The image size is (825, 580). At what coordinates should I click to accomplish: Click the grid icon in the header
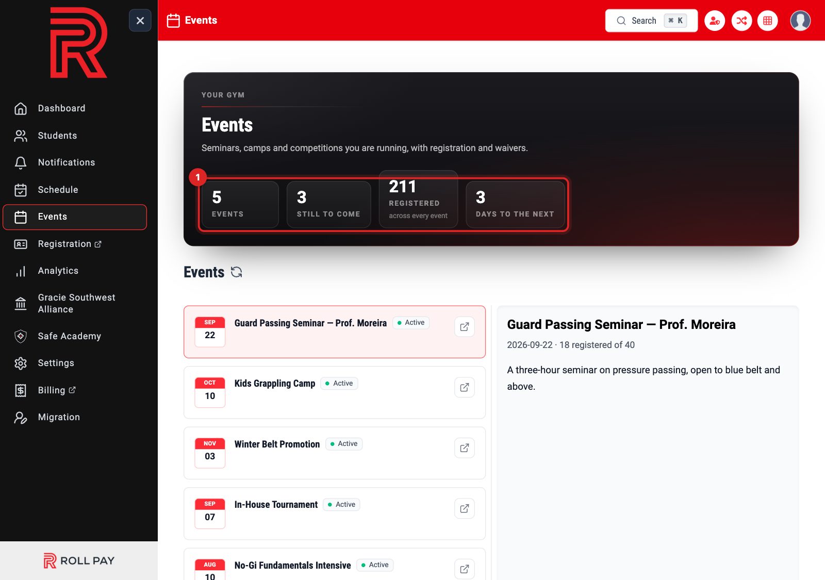pos(768,21)
